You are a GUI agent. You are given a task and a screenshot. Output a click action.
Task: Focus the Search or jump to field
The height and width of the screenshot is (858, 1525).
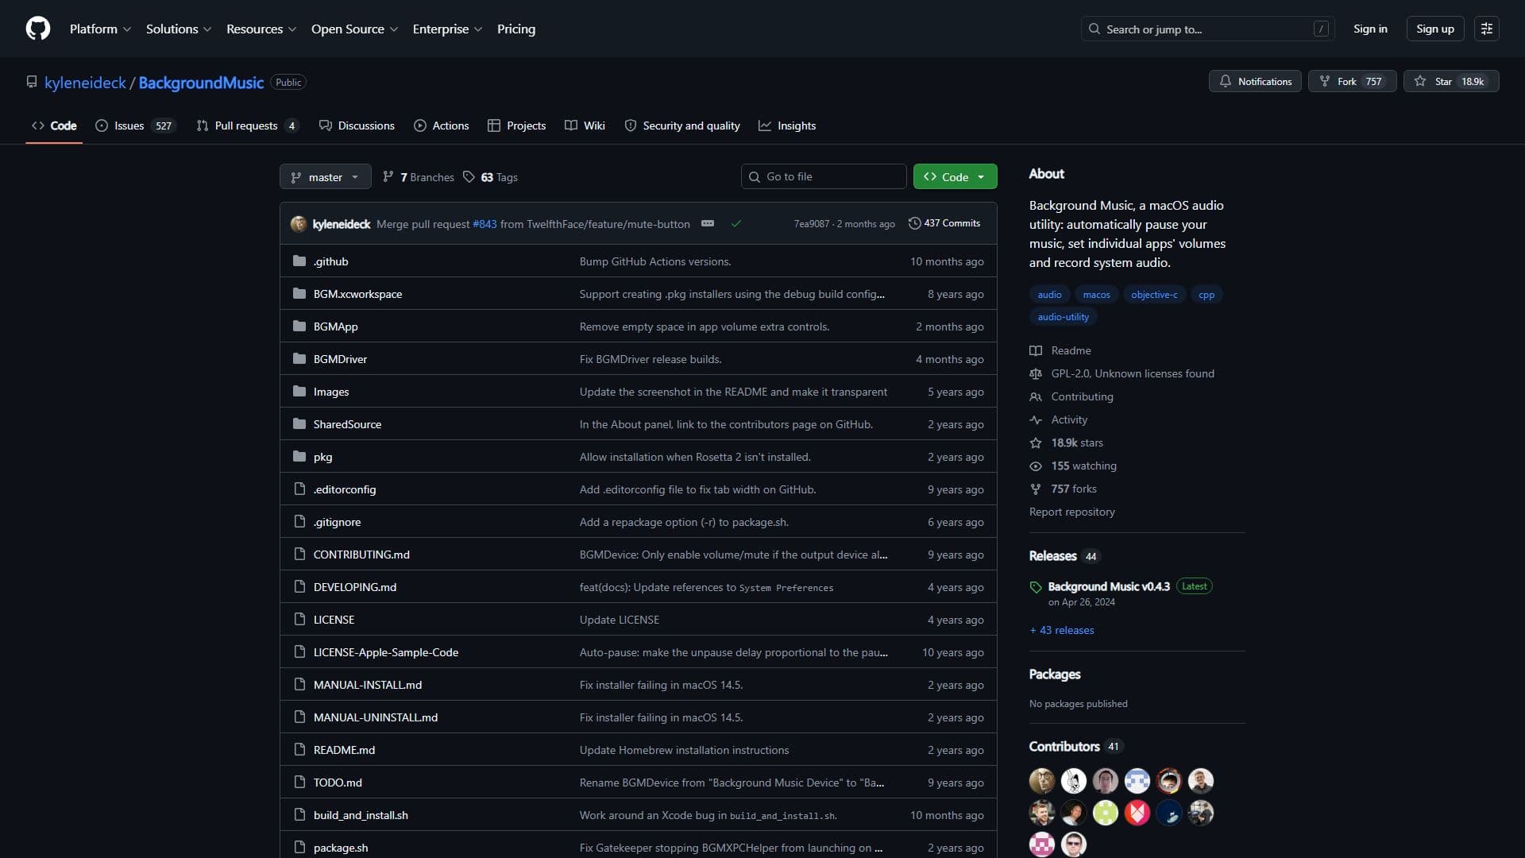coord(1207,29)
